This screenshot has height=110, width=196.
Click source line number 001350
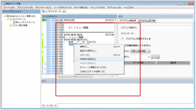(x=59, y=35)
